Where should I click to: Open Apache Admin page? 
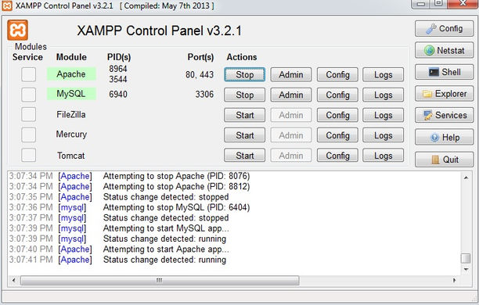pos(291,74)
